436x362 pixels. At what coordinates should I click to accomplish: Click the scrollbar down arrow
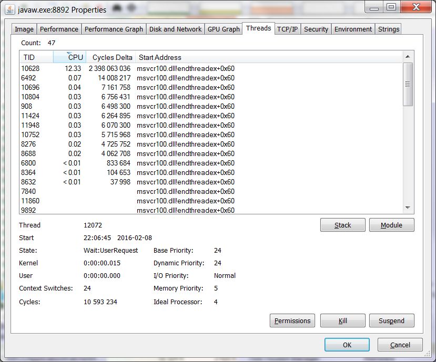[x=408, y=208]
